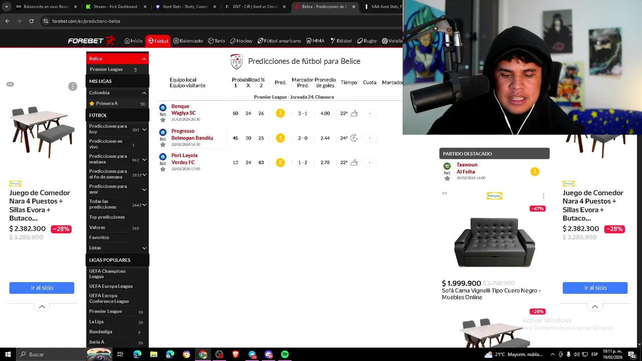Viewport: 642px width, 361px height.
Task: Collapse the Colombia leagues section
Action: (x=143, y=93)
